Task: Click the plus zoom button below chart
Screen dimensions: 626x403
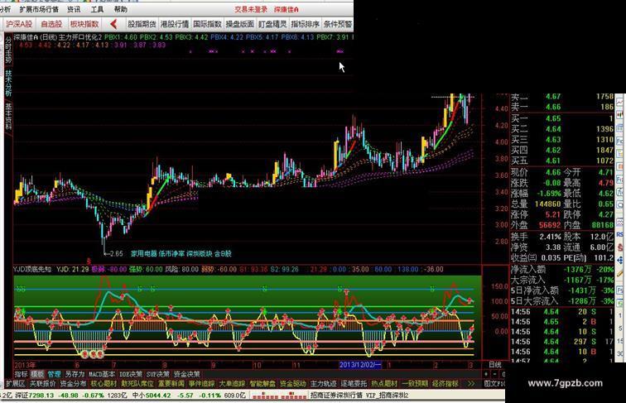Action: (486, 374)
